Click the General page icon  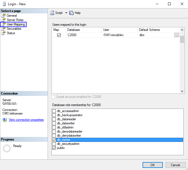coord(3,16)
